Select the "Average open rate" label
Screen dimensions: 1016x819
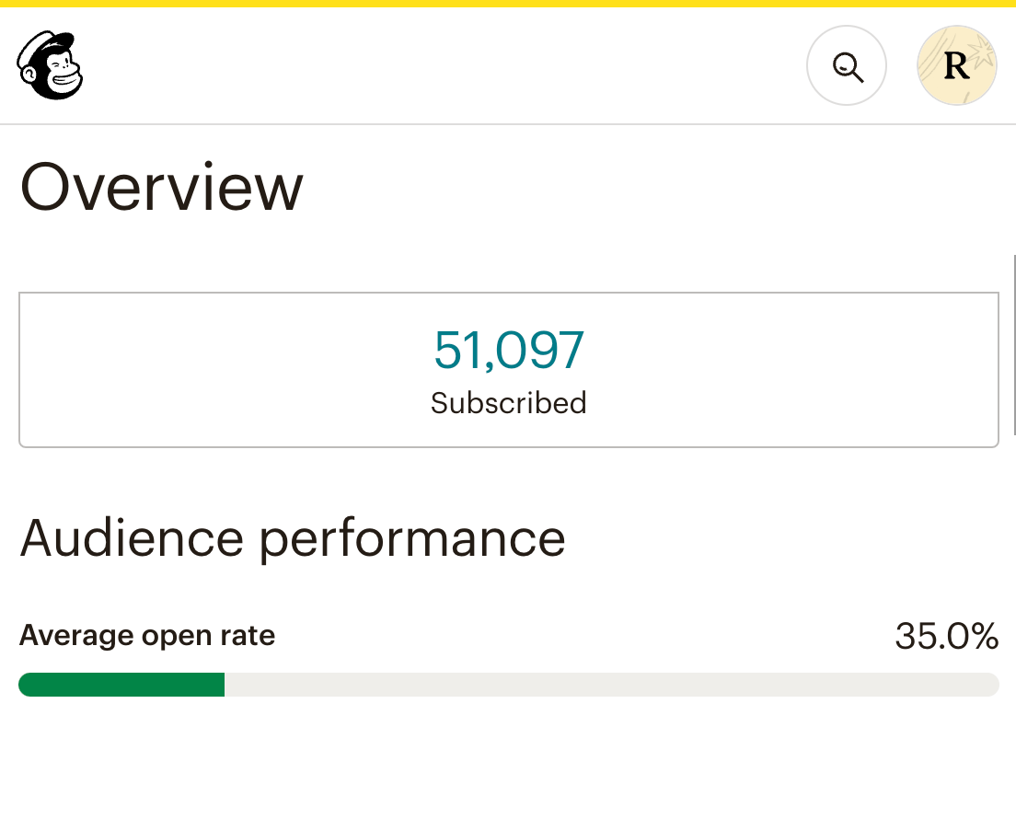point(147,636)
